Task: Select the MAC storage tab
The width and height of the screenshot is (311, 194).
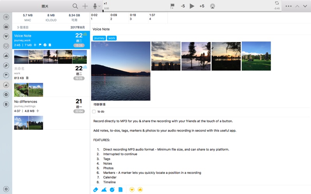Action: tap(28, 17)
